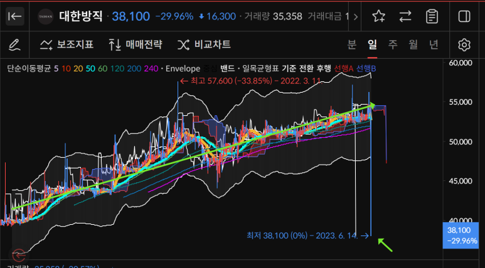
Task: Click 단순이동평균 indicator label
Action: 29,68
